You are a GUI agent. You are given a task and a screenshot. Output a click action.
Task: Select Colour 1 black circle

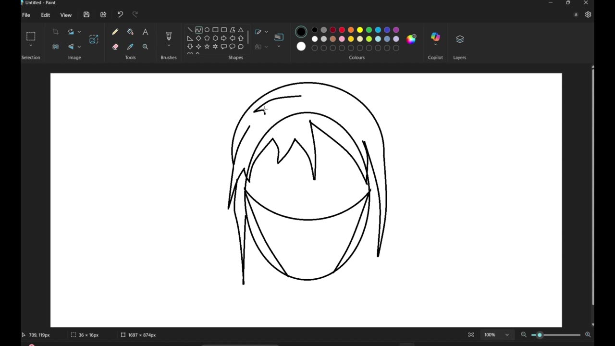tap(301, 32)
